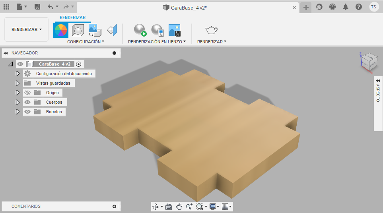
Task: Open Scene Settings tool icon
Action: 78,30
